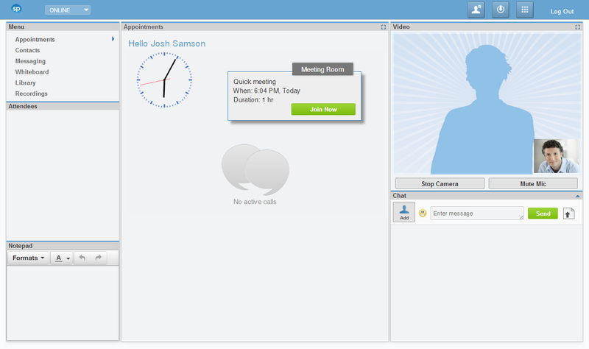Click the SP logo icon

[x=16, y=8]
